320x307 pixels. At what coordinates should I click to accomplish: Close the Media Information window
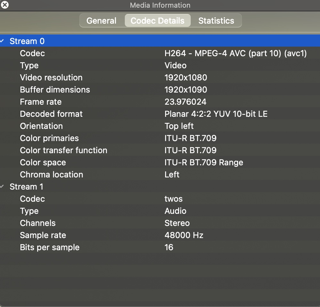coord(5,5)
